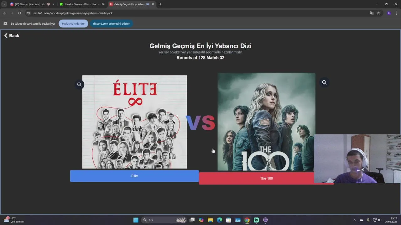Focus the uwufufu.com address bar
Viewport: 401px width, 225px height.
197,13
